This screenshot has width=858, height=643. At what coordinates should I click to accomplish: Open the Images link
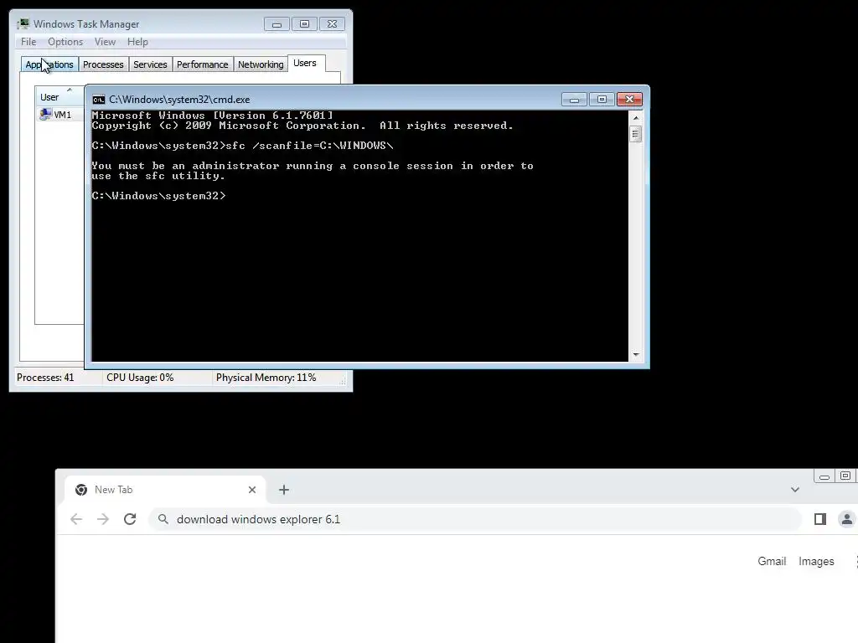click(816, 562)
